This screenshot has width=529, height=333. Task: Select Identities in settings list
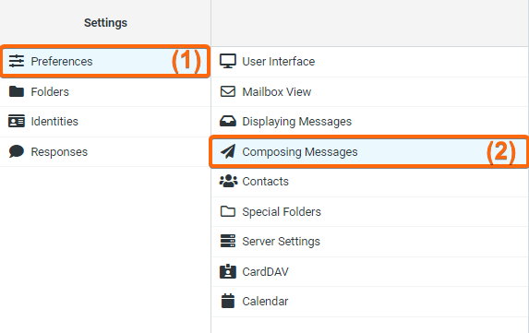click(105, 122)
